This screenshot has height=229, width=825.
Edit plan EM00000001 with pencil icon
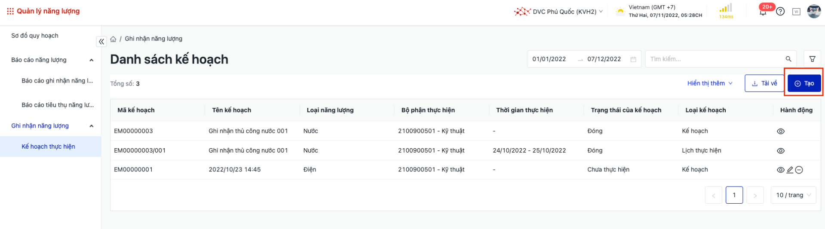pos(790,170)
